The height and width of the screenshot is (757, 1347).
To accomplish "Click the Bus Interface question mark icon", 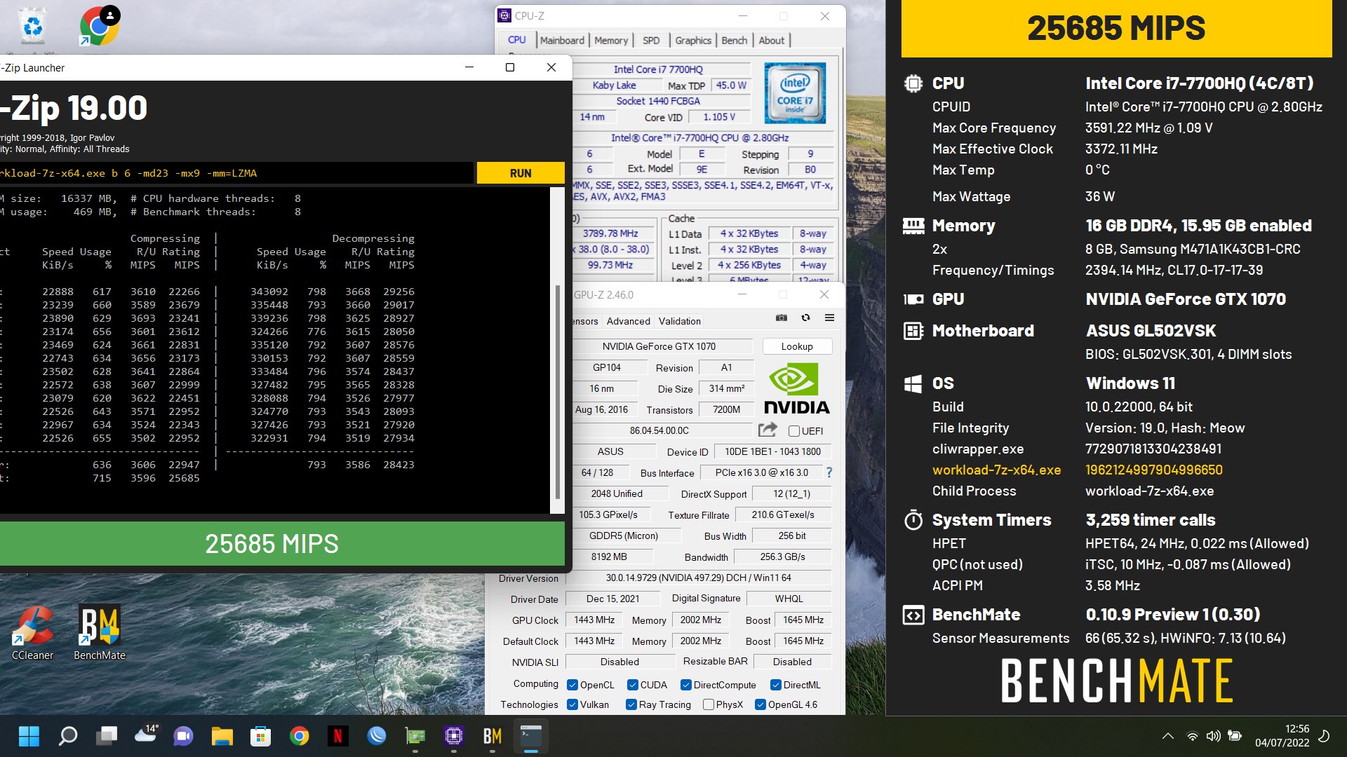I will (829, 472).
